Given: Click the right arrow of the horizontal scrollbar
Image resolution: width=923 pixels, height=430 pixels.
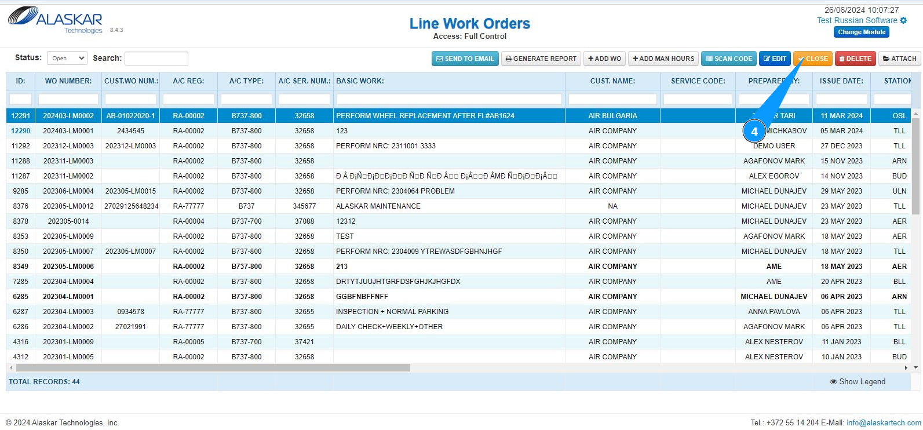Looking at the screenshot, I should point(906,368).
